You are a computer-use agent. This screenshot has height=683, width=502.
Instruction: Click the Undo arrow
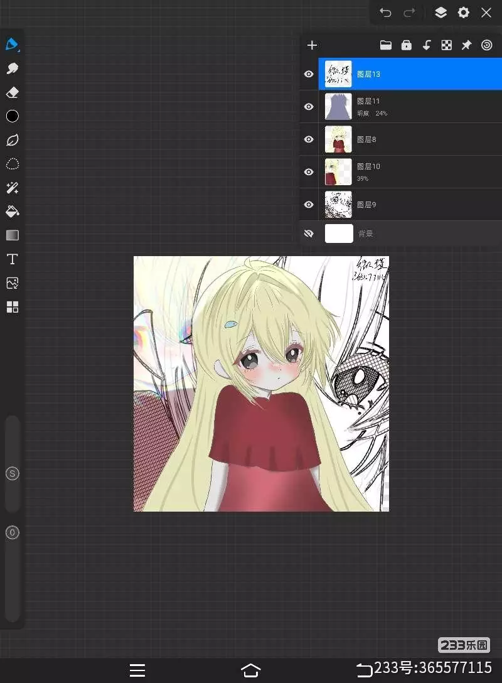(385, 13)
